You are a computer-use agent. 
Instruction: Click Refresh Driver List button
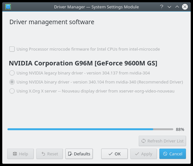pos(162,141)
